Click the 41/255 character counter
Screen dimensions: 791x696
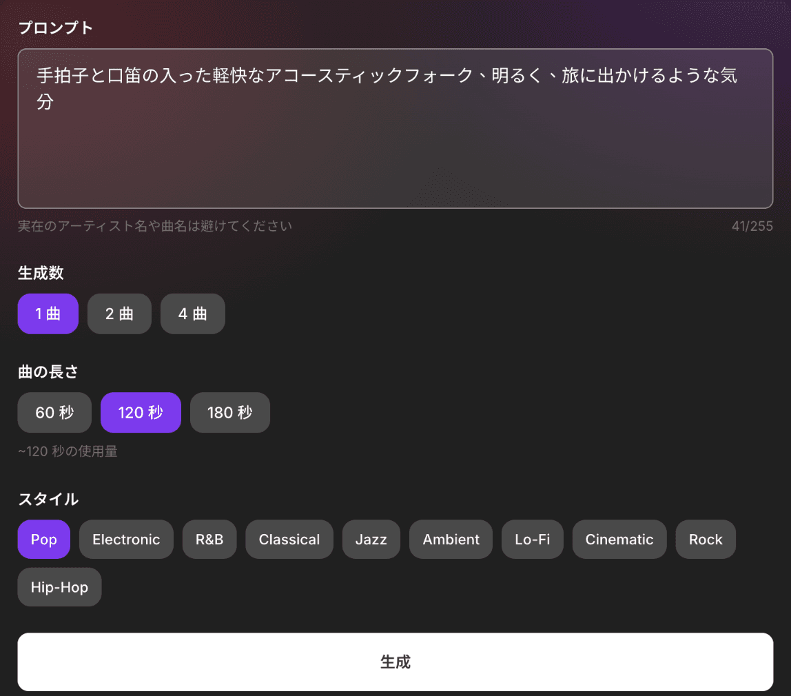752,226
